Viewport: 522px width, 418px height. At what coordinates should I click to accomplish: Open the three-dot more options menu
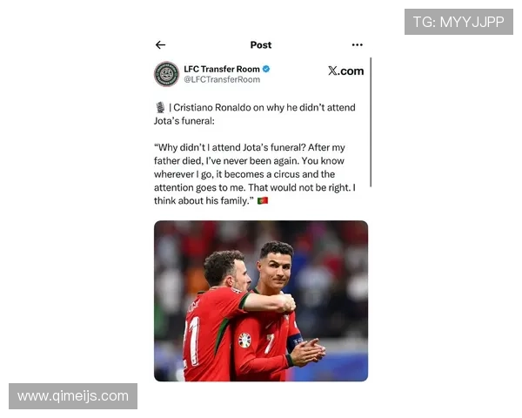pyautogui.click(x=358, y=44)
